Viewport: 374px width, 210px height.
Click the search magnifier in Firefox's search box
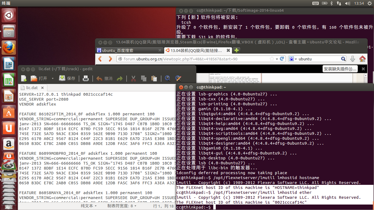pos(343,59)
